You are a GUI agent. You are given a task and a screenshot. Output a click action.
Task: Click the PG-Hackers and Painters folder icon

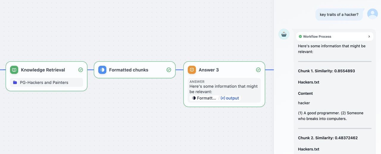point(15,82)
